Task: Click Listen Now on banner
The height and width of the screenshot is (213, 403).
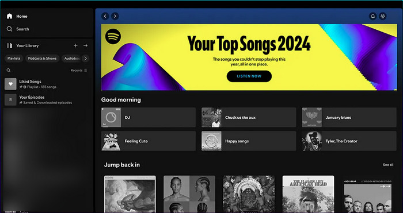Action: [249, 76]
